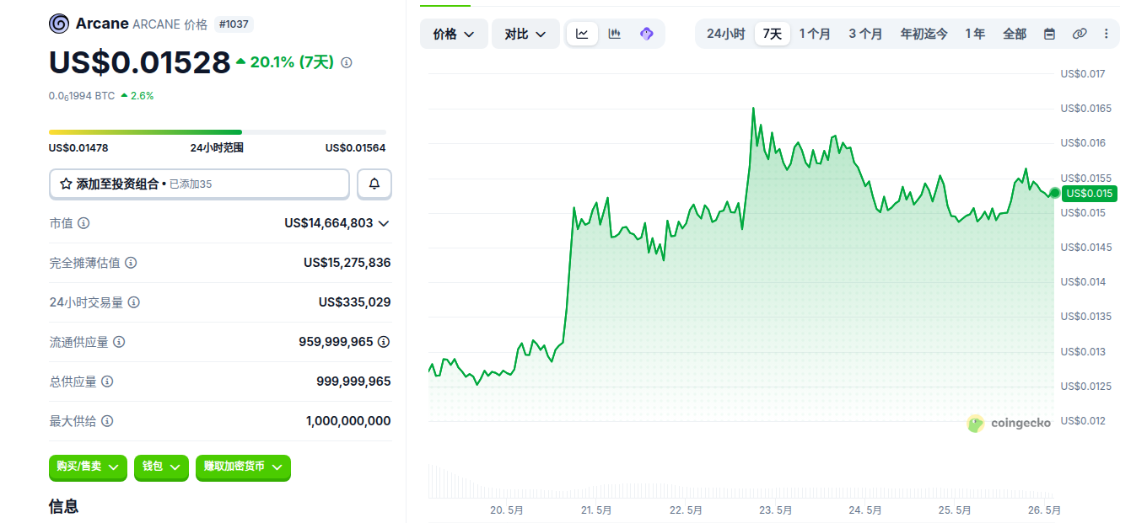Open the 7-day change info icon

point(347,62)
